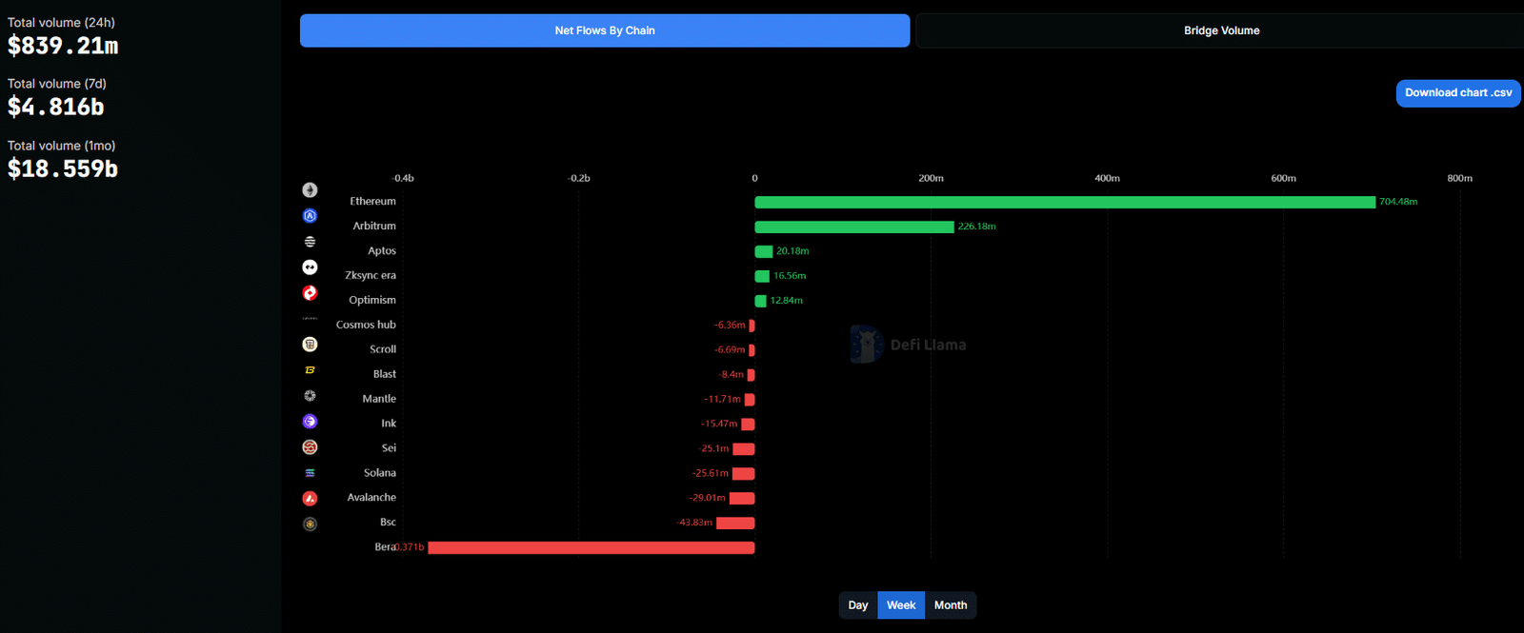Select the striped Aptos chain icon
Viewport: 1524px width, 633px height.
(310, 242)
